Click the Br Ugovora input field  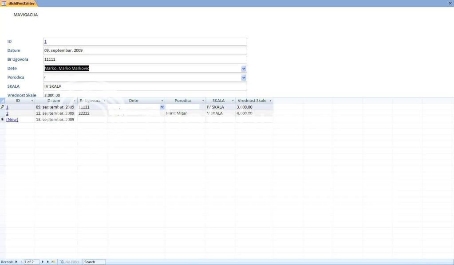(145, 59)
